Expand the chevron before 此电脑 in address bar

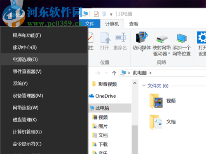click(x=129, y=73)
